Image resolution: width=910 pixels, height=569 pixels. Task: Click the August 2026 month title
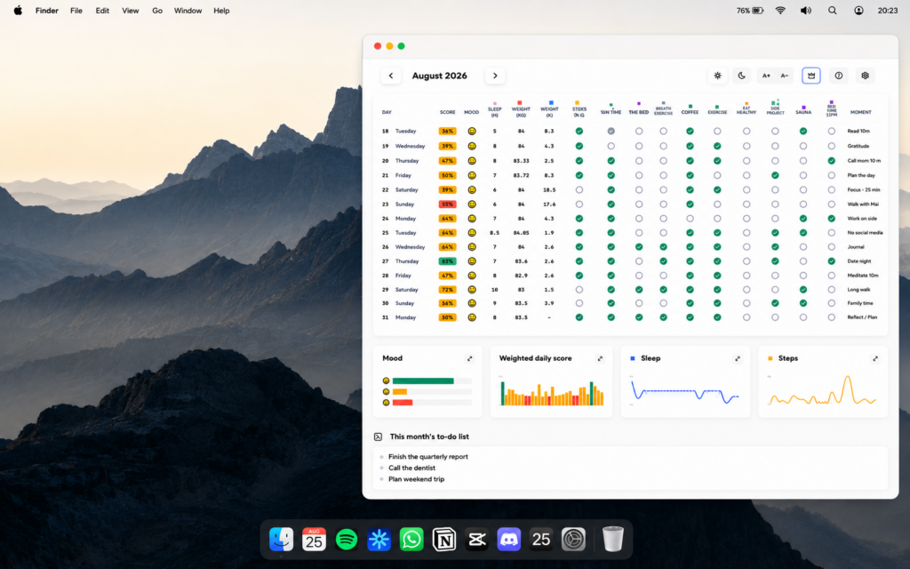(x=439, y=76)
